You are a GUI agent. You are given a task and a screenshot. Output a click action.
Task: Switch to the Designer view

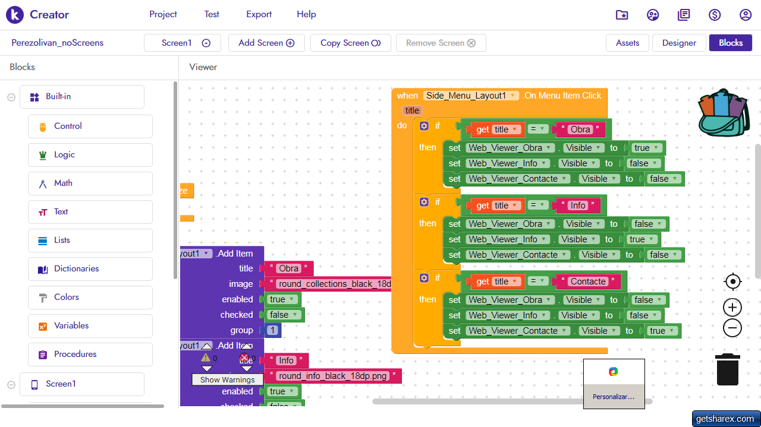pos(679,43)
